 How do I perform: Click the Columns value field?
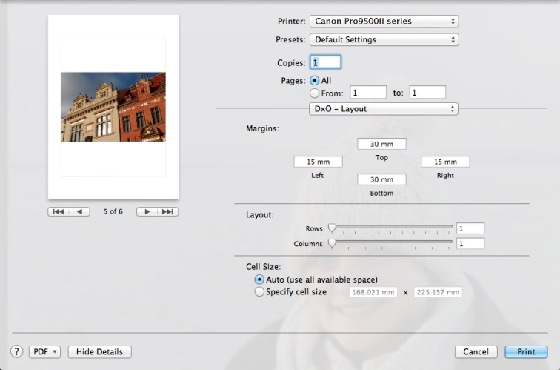click(x=470, y=244)
